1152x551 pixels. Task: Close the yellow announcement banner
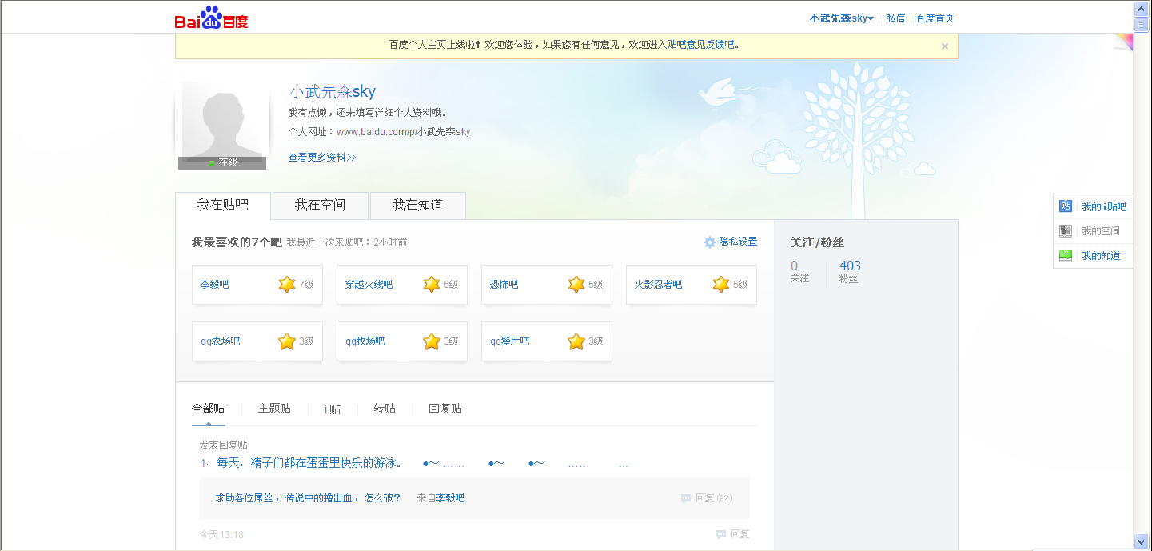[x=944, y=46]
